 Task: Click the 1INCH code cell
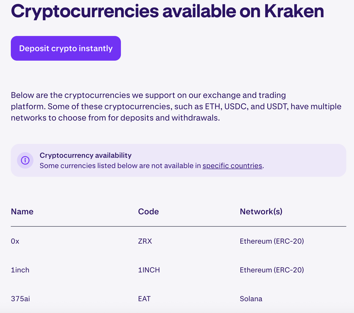[x=149, y=270]
